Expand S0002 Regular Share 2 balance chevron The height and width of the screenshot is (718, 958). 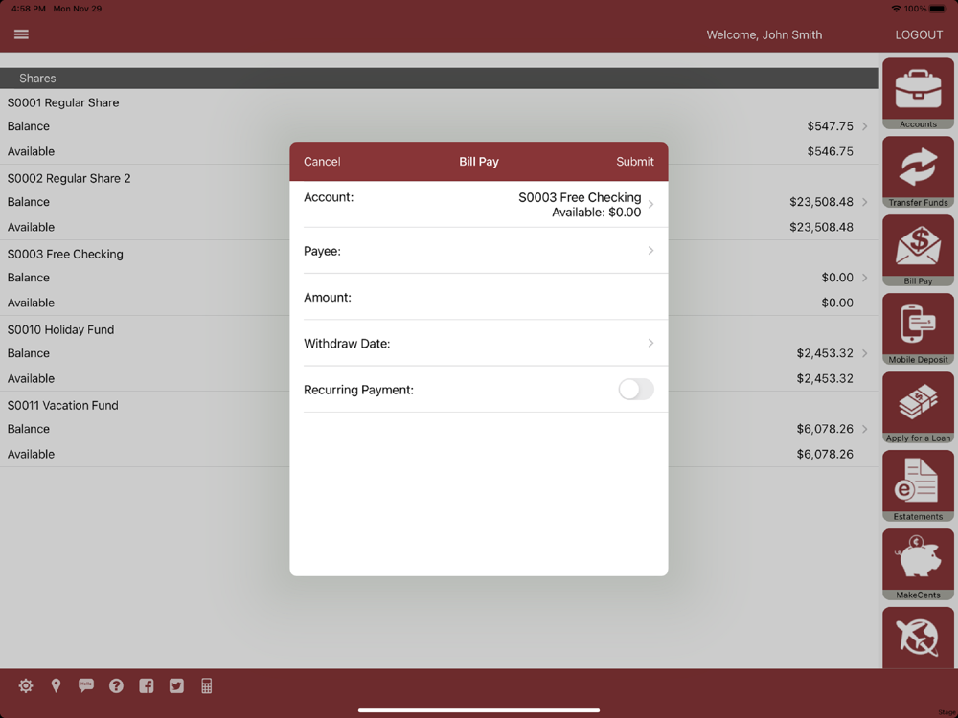(x=864, y=202)
